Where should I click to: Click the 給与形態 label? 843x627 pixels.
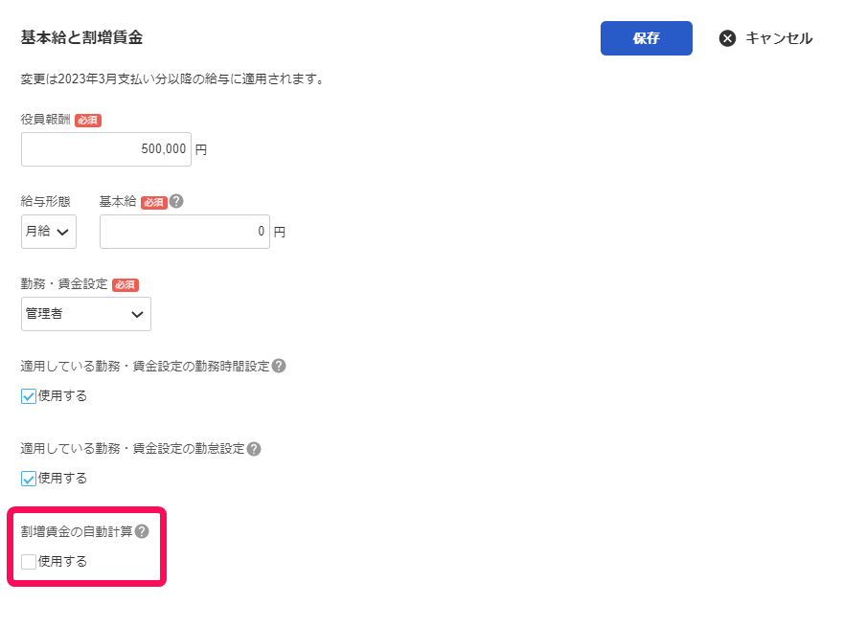pyautogui.click(x=45, y=201)
